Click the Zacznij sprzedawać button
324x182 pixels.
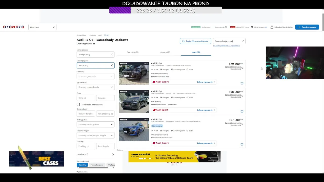tap(307, 27)
